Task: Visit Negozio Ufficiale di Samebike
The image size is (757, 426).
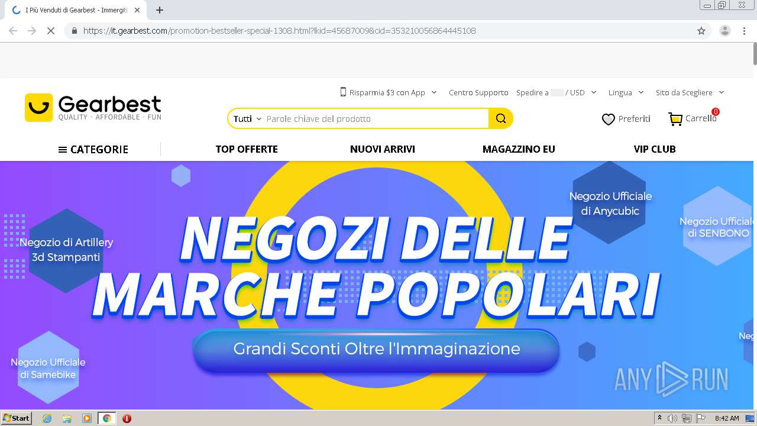Action: click(x=48, y=368)
